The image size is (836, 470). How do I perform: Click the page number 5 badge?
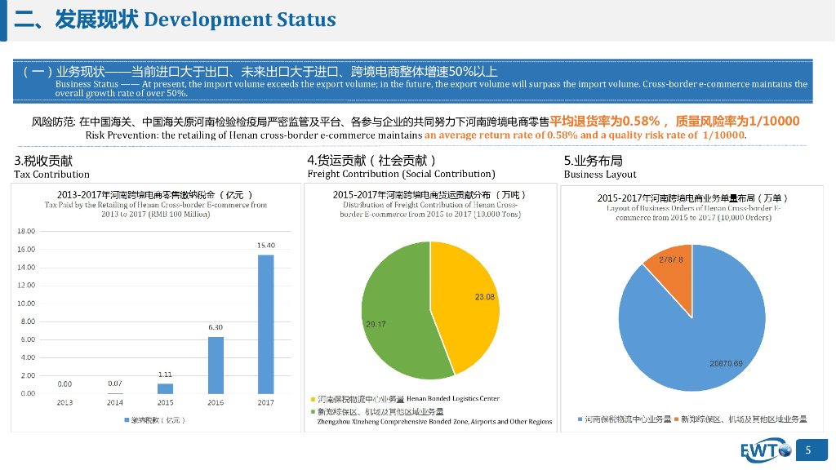coord(810,450)
